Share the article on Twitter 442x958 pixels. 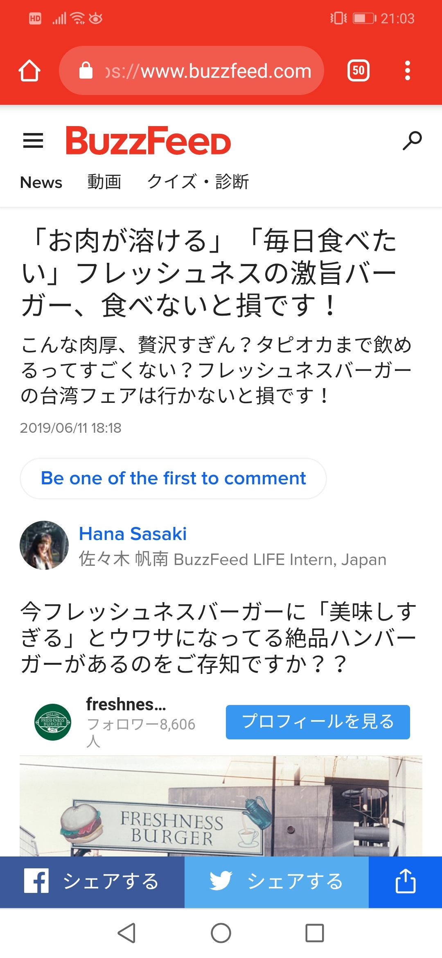(277, 882)
